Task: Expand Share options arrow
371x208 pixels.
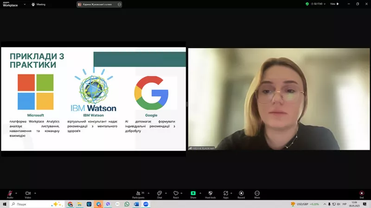Action: pyautogui.click(x=200, y=193)
